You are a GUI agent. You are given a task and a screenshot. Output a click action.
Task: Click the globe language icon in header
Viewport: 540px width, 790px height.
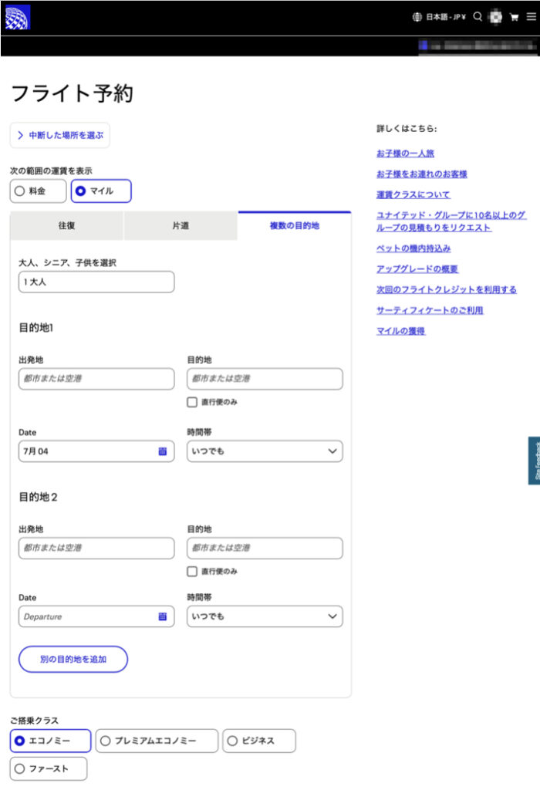417,17
